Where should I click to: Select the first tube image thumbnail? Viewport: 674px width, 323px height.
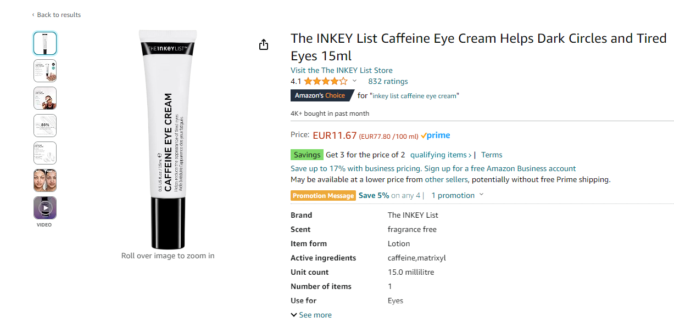tap(45, 43)
